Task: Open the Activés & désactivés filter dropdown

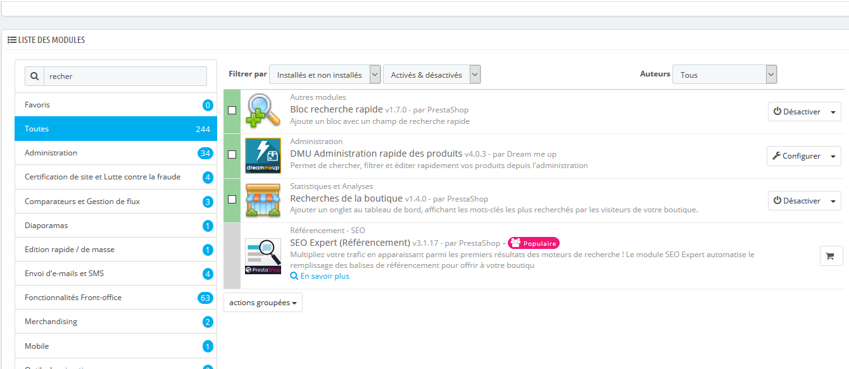Action: coord(432,75)
